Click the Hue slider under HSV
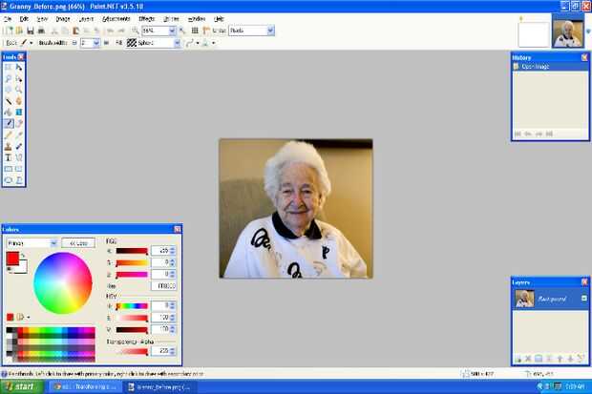Image resolution: width=592 pixels, height=394 pixels. pos(132,305)
